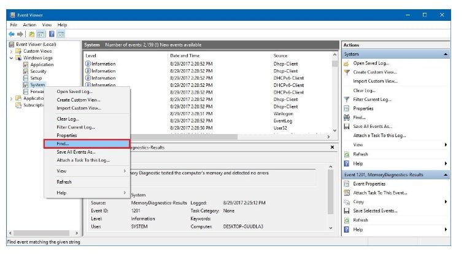Toggle the Show/Hide Action Pane toolbar icon
Viewport: 464px width, 254px height.
pos(61,34)
